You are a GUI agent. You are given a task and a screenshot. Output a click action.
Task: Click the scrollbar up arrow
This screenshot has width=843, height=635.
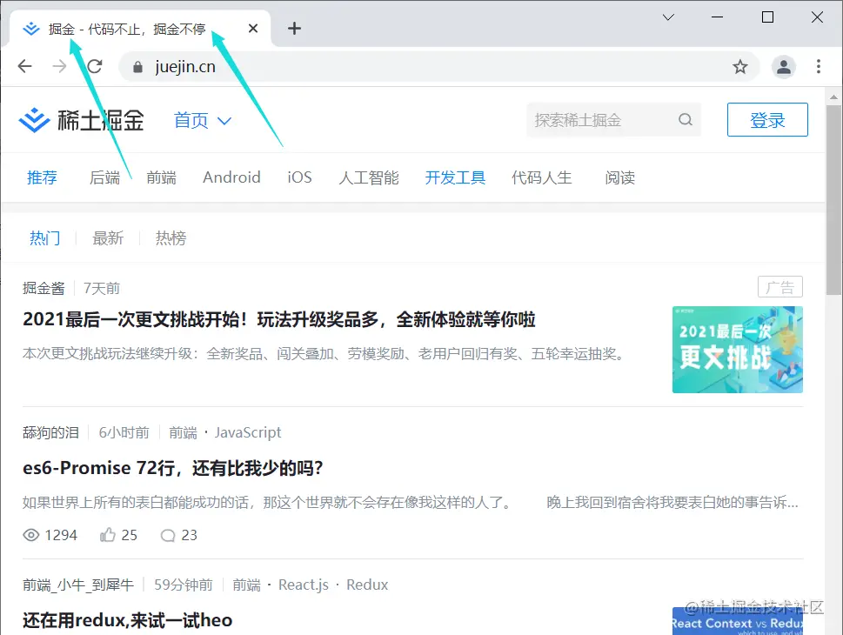point(833,97)
